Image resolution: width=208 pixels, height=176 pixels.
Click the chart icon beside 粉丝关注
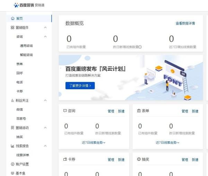point(12,100)
